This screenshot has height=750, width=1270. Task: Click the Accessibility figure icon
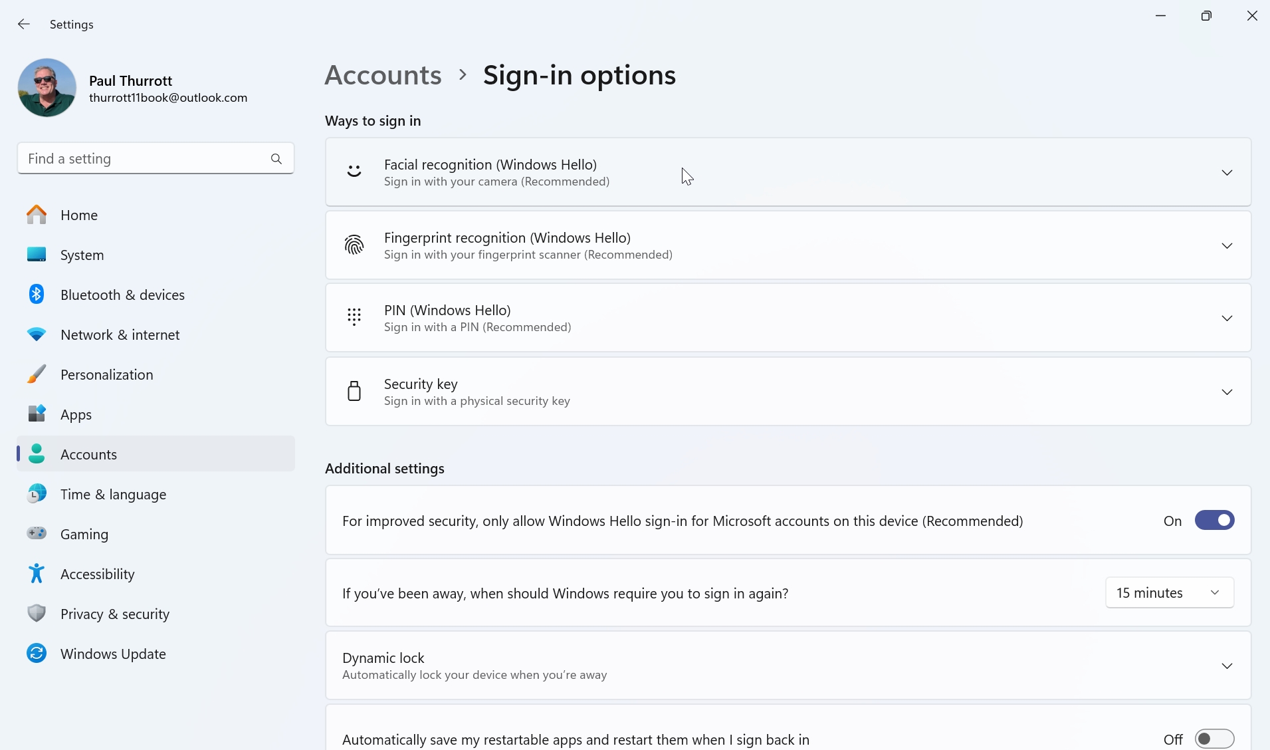click(x=37, y=574)
